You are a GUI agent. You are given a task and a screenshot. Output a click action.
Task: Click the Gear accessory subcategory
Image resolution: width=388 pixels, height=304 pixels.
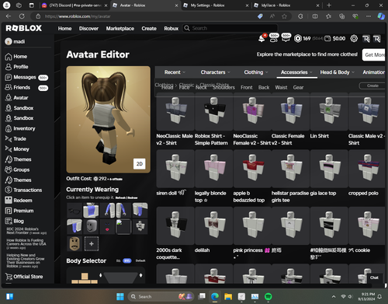pyautogui.click(x=298, y=88)
